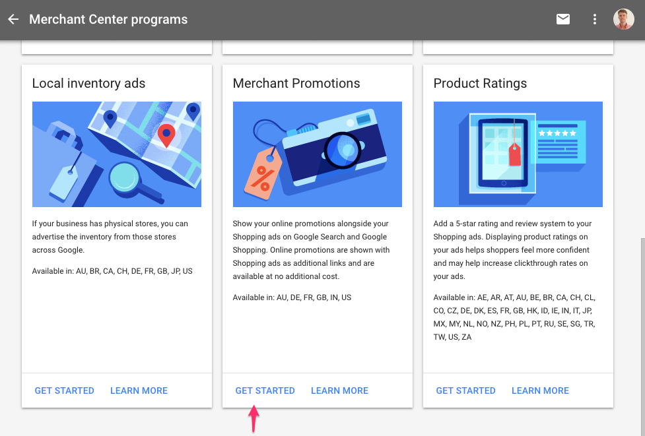Click the back arrow icon

(x=13, y=19)
